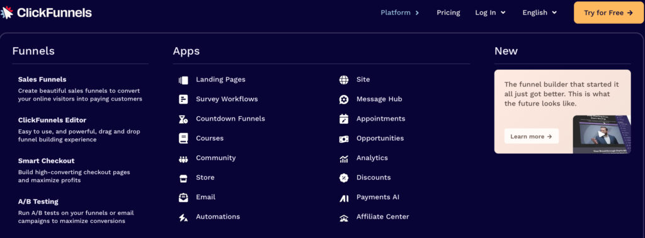Open the English language dropdown
The width and height of the screenshot is (645, 238).
tap(540, 13)
